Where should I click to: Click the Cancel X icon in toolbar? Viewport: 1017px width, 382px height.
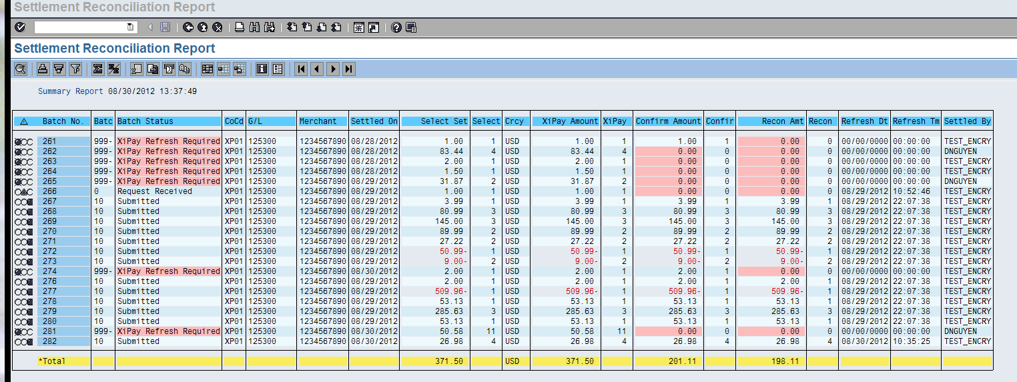tap(217, 27)
